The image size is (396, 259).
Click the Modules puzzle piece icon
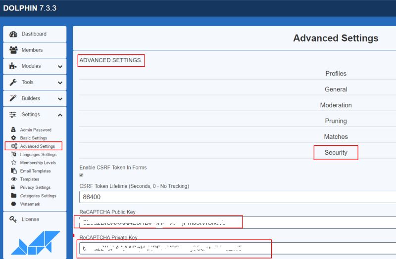click(x=13, y=66)
